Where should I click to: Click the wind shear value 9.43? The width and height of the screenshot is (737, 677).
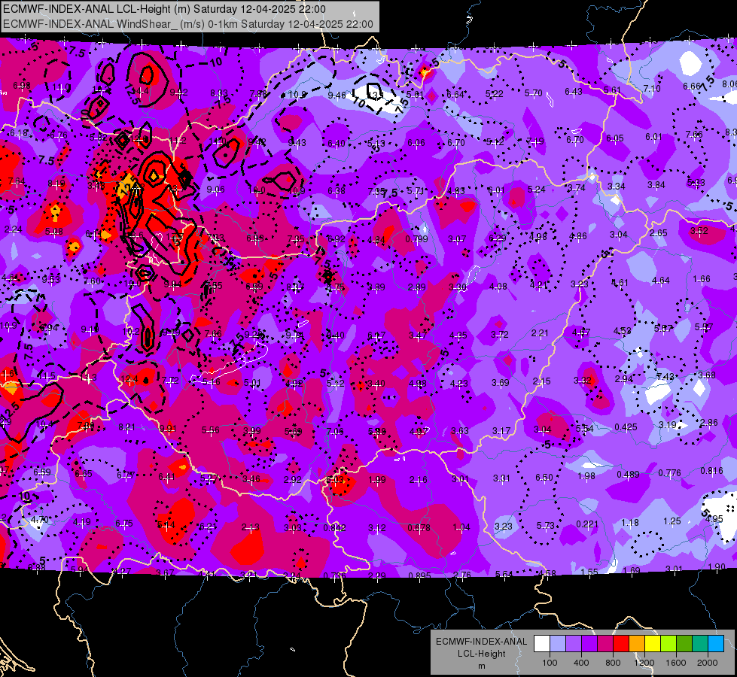pos(297,143)
